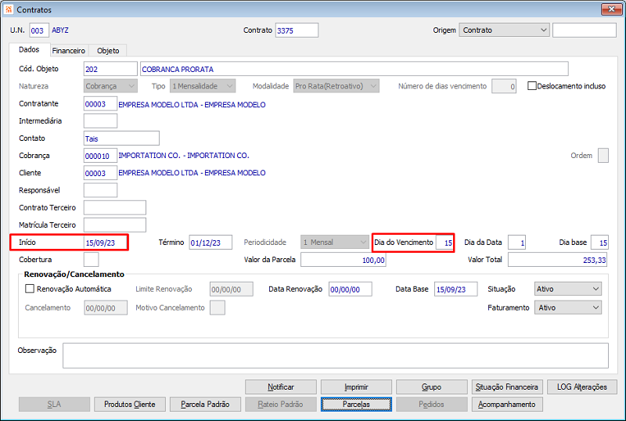The image size is (626, 421).
Task: Click the Observação text area
Action: pyautogui.click(x=336, y=355)
